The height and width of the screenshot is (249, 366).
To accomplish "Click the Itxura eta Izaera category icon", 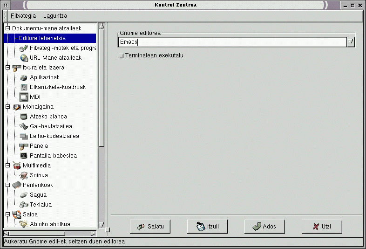I will coord(17,68).
